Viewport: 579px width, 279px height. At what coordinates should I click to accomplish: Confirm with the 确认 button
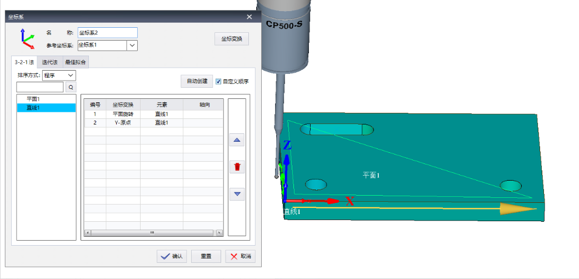point(172,256)
